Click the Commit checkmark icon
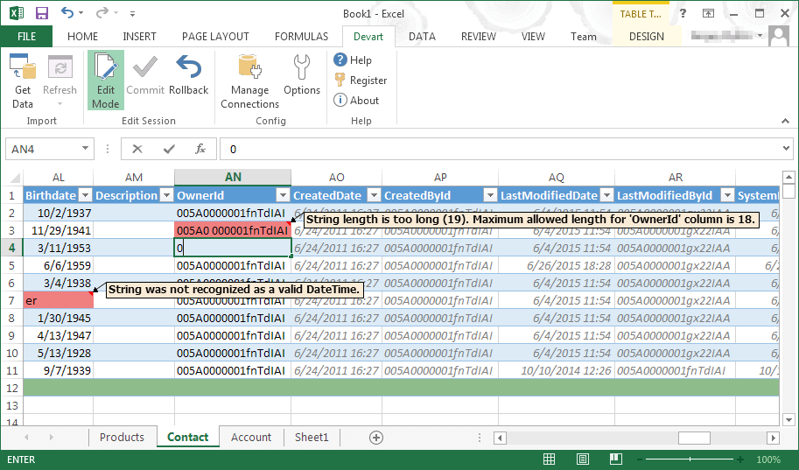This screenshot has height=470, width=799. click(x=145, y=67)
